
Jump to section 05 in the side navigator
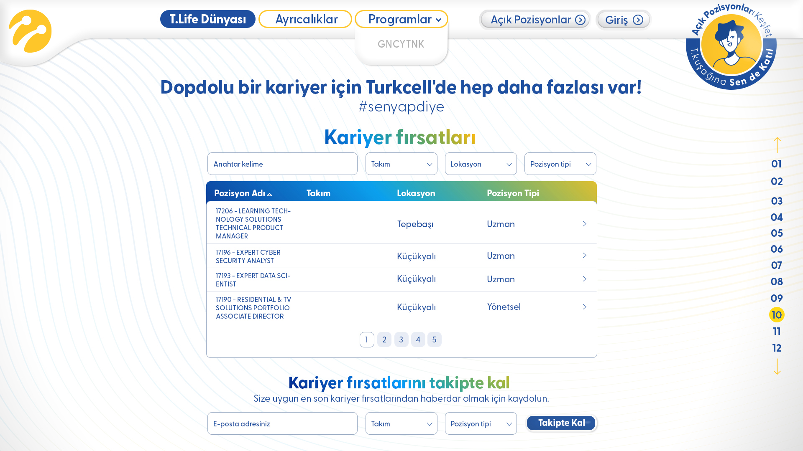point(777,233)
